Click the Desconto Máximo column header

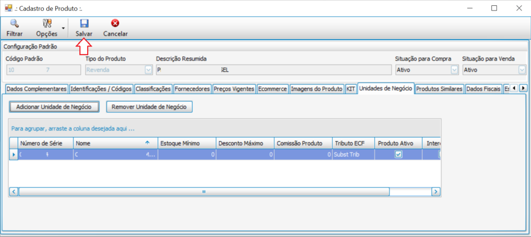point(245,143)
